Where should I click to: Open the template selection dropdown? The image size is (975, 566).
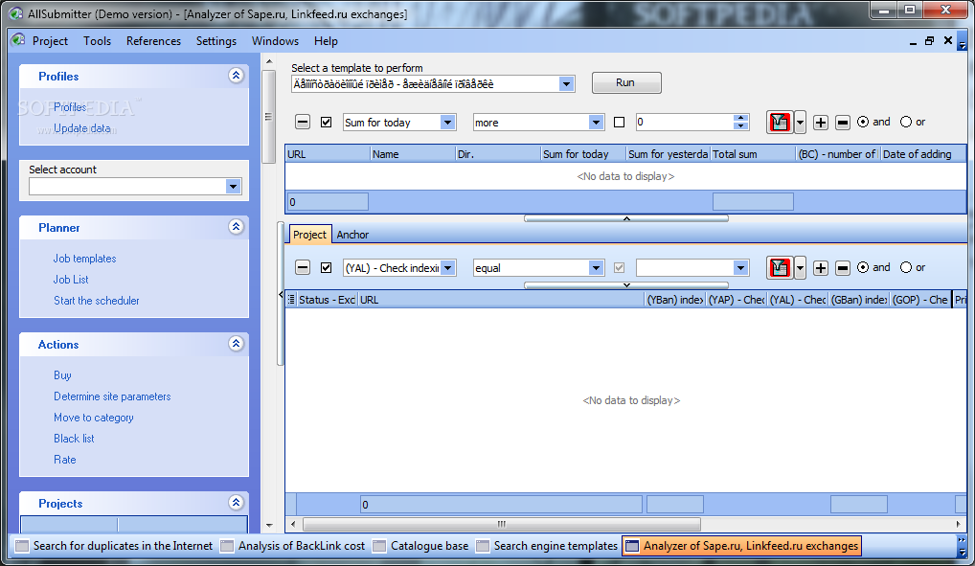click(x=566, y=84)
